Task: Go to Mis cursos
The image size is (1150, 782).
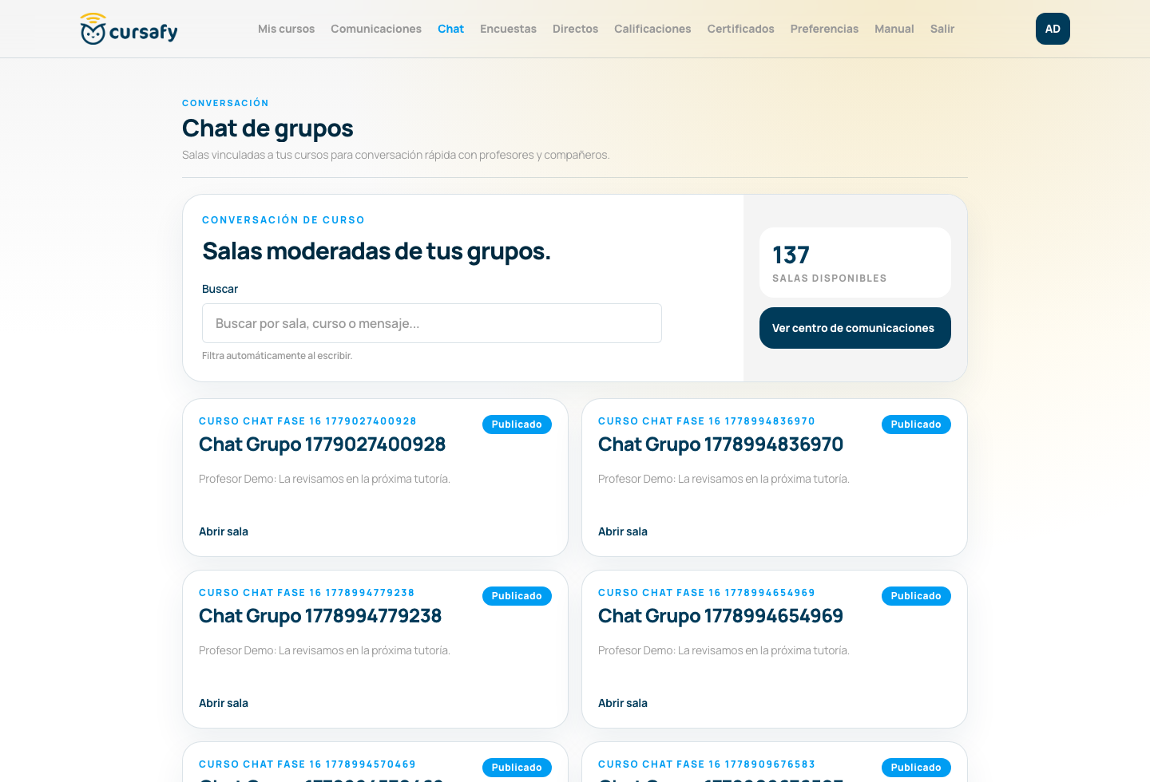Action: pyautogui.click(x=286, y=29)
